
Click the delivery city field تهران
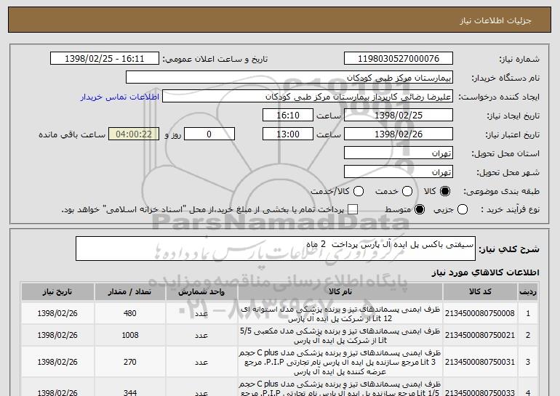(399, 172)
